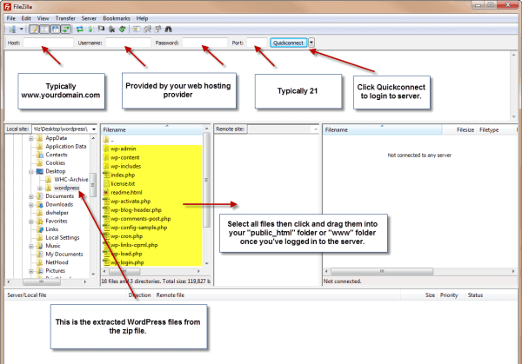Toggle synchronized browsing icon
The width and height of the screenshot is (522, 364).
coord(157,30)
